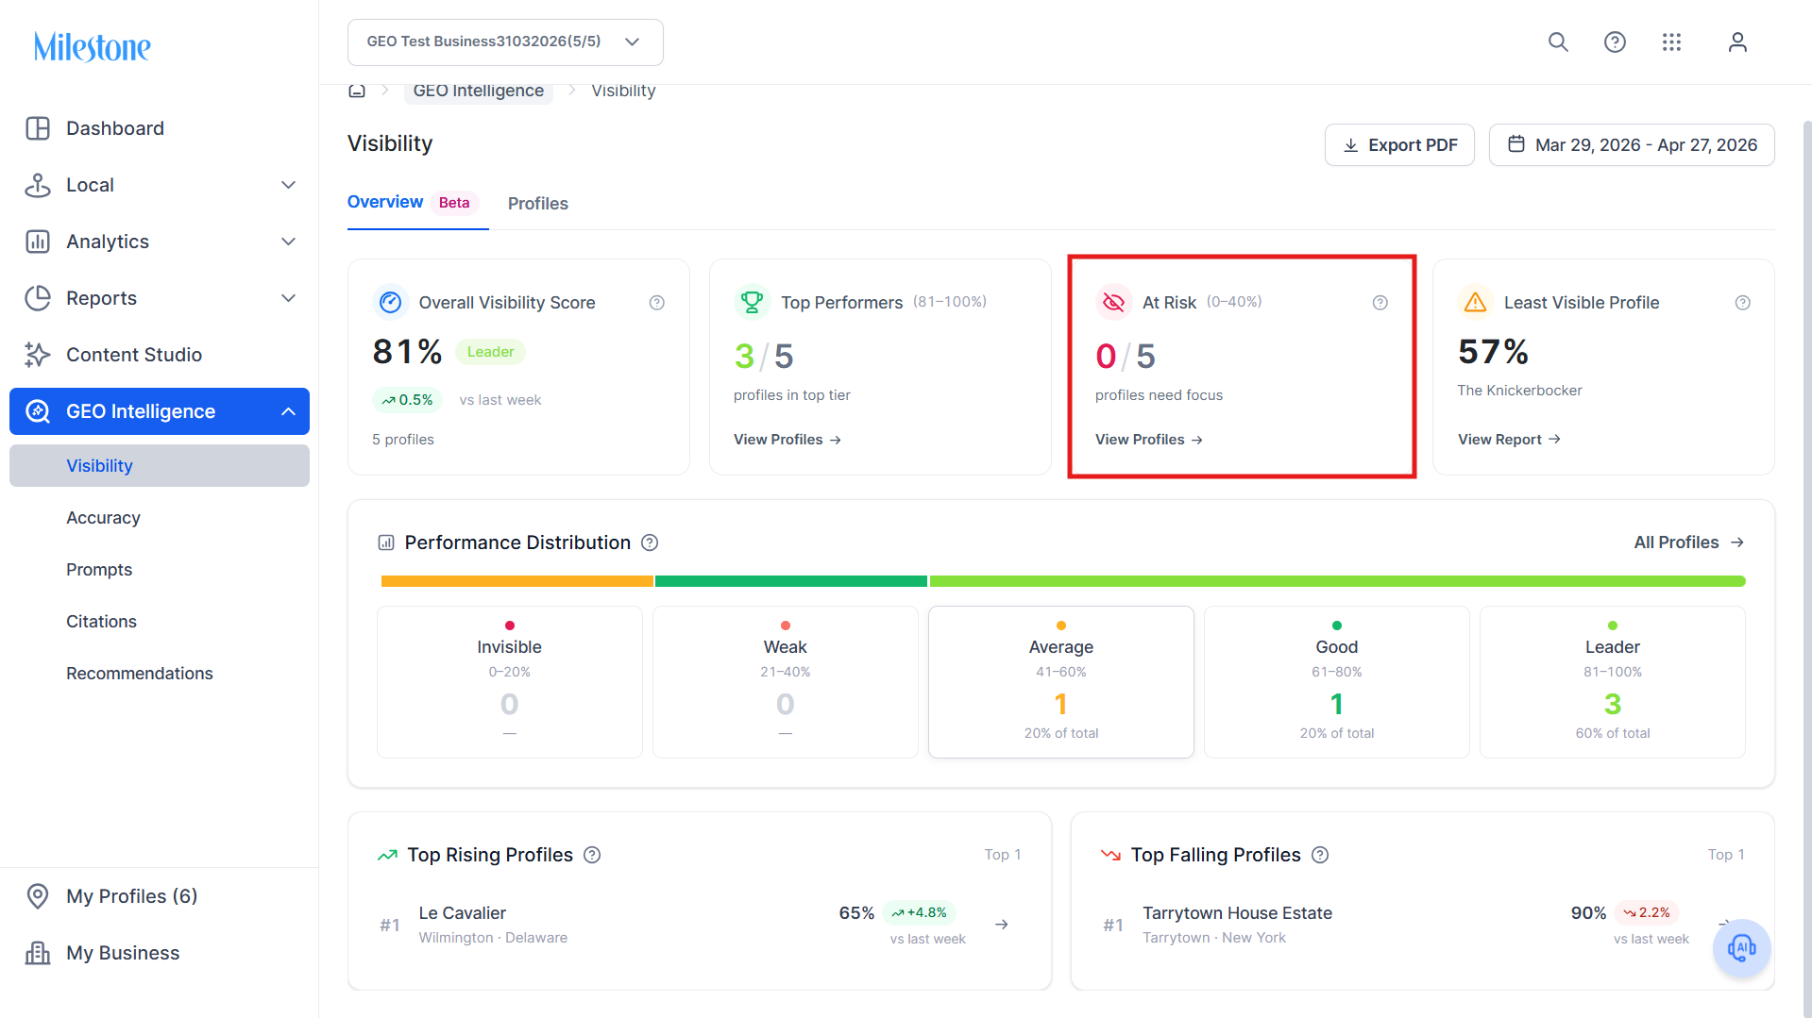Screen dimensions: 1812x1018
Task: Open My Business
Action: tap(160, 953)
